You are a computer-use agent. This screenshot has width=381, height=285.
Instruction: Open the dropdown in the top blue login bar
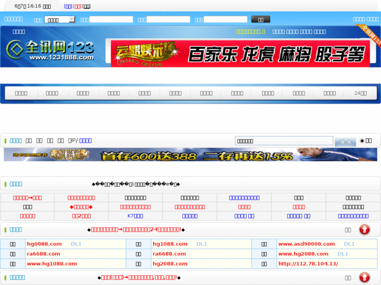(x=60, y=20)
